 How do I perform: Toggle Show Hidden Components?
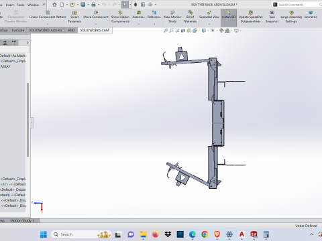tap(120, 17)
